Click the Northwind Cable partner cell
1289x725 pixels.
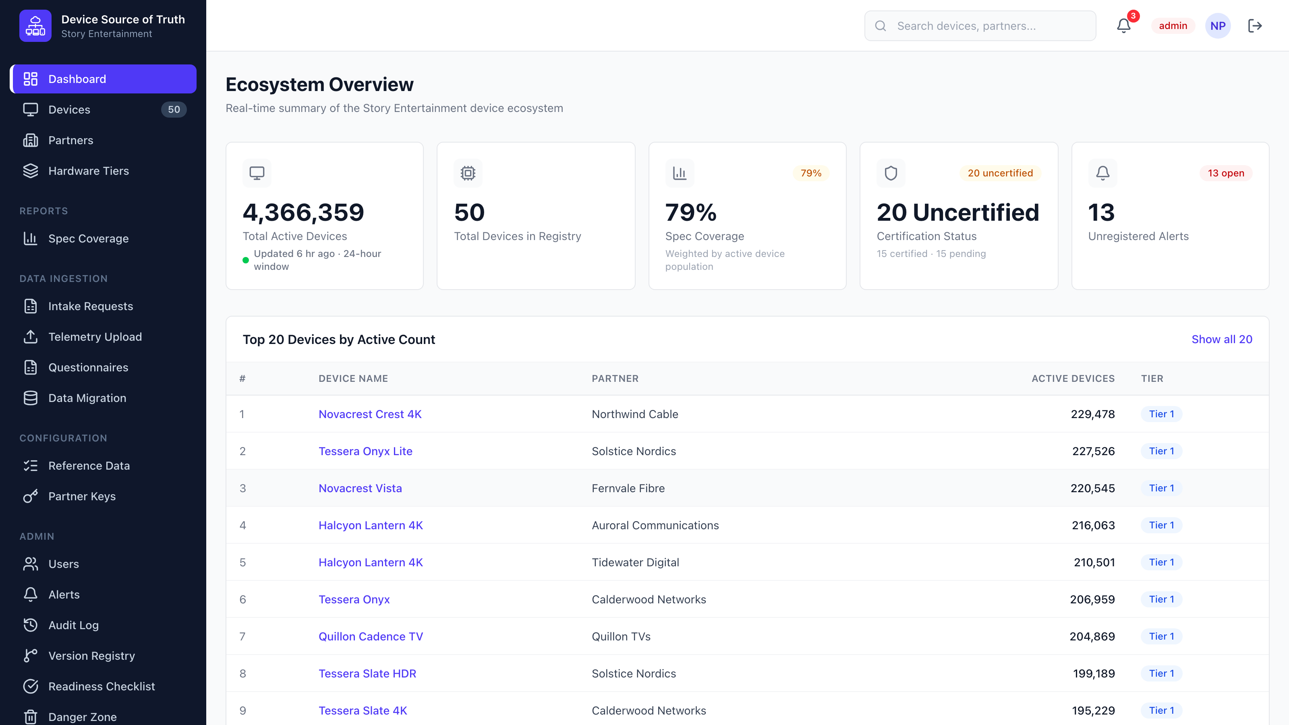(634, 414)
